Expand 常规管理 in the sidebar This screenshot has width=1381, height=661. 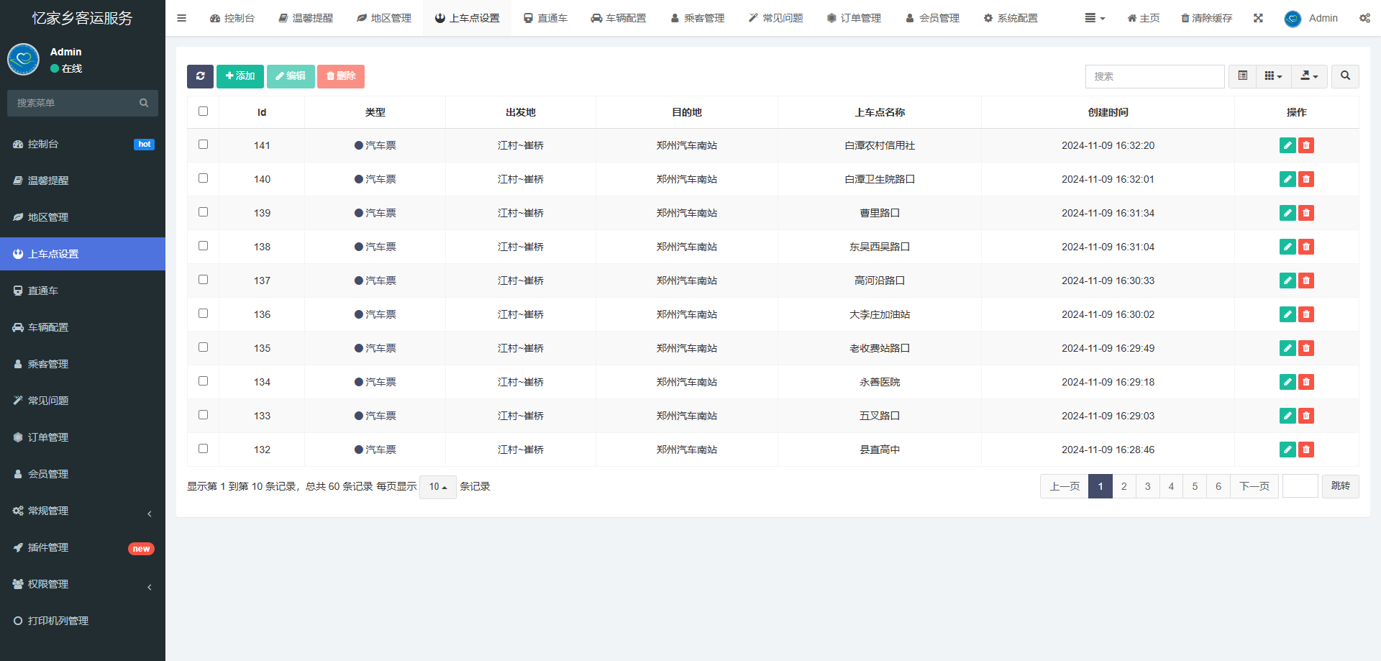pos(83,511)
